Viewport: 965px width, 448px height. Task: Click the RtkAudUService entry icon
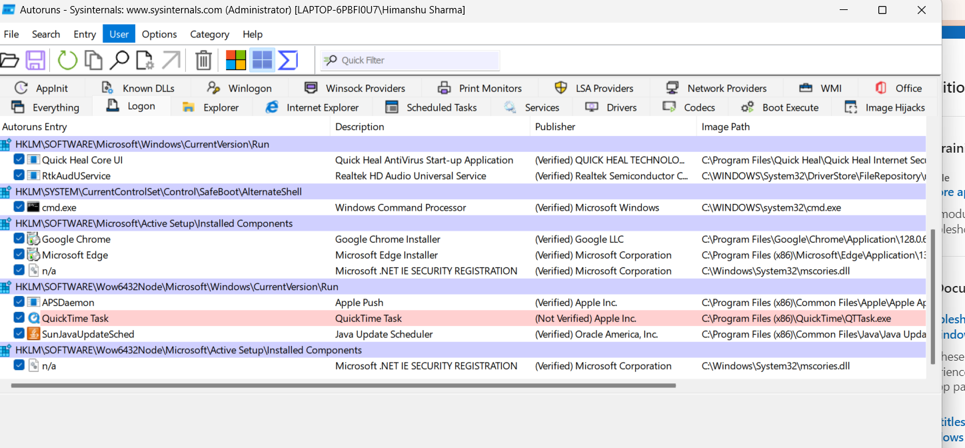click(x=33, y=175)
